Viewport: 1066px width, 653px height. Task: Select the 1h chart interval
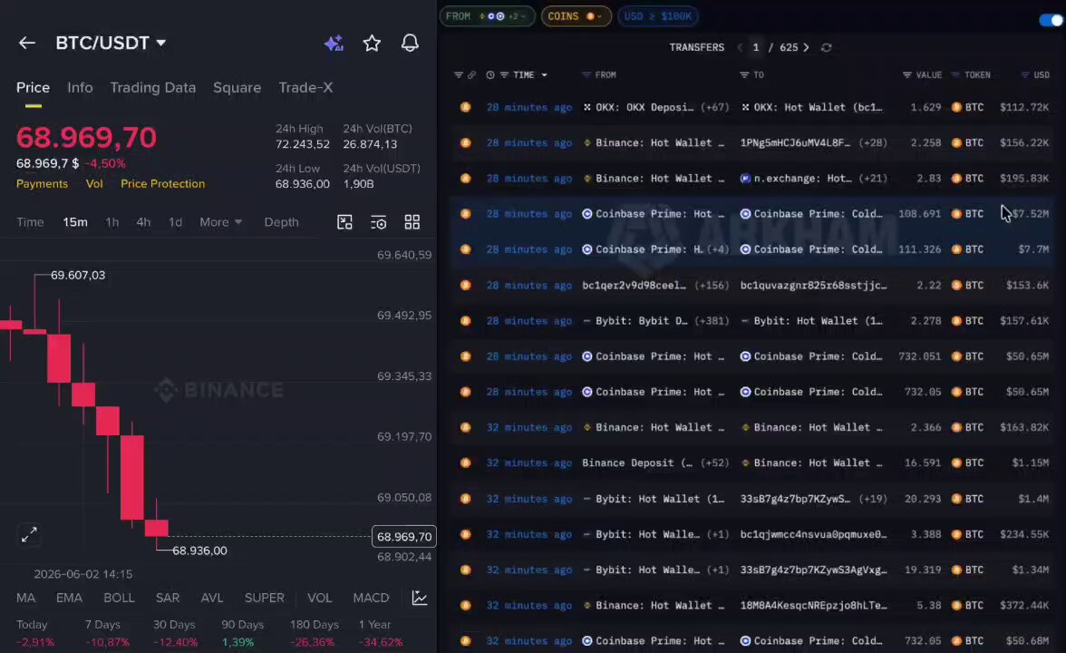112,222
